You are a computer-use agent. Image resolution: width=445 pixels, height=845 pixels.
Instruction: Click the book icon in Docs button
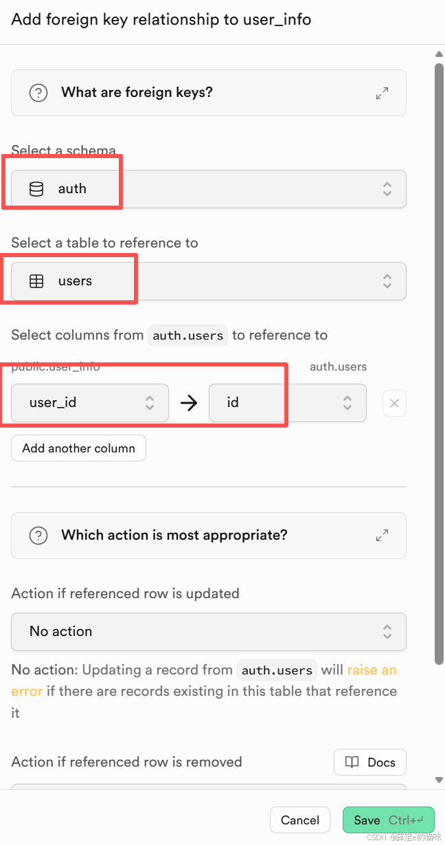[x=352, y=762]
